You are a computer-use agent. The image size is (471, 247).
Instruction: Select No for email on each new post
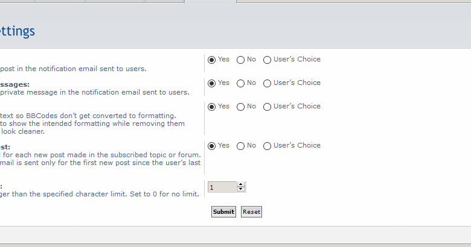[x=240, y=146]
